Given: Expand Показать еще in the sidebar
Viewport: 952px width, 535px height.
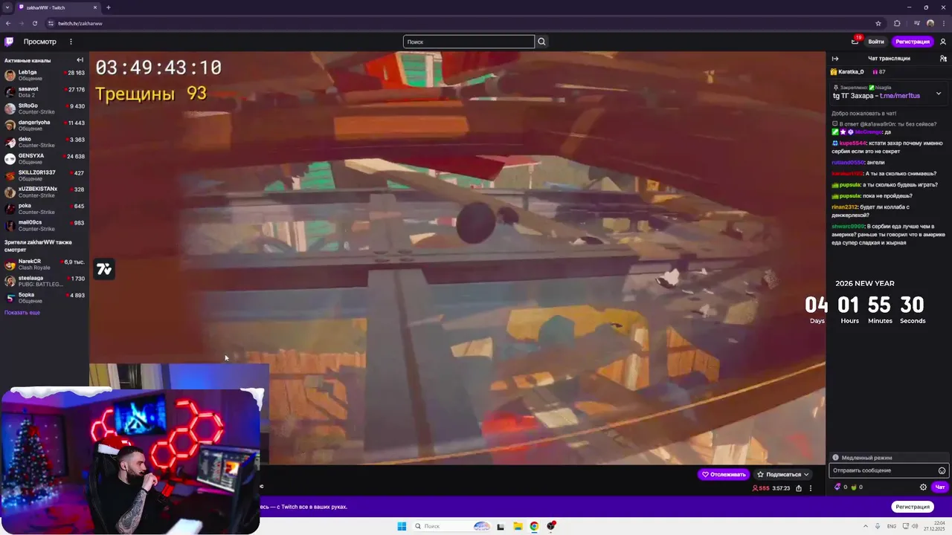Looking at the screenshot, I should pos(22,312).
